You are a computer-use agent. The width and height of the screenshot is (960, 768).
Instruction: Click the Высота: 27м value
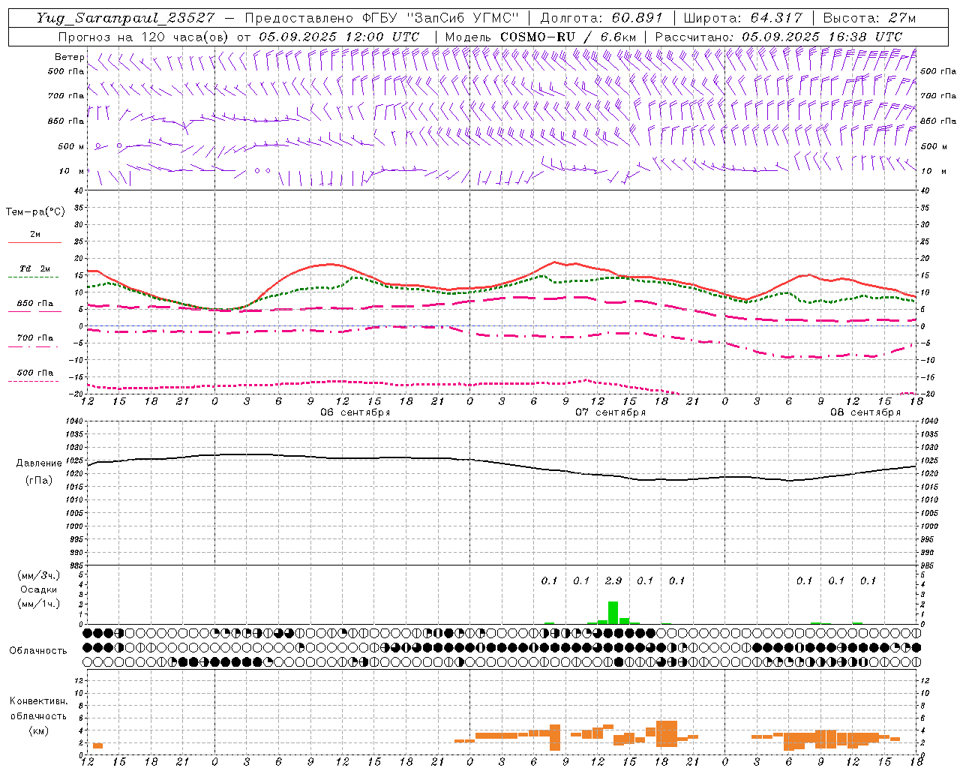tap(869, 18)
